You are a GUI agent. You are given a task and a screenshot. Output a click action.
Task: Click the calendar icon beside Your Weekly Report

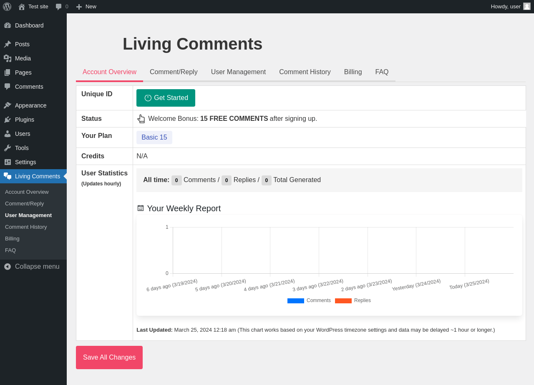(141, 208)
